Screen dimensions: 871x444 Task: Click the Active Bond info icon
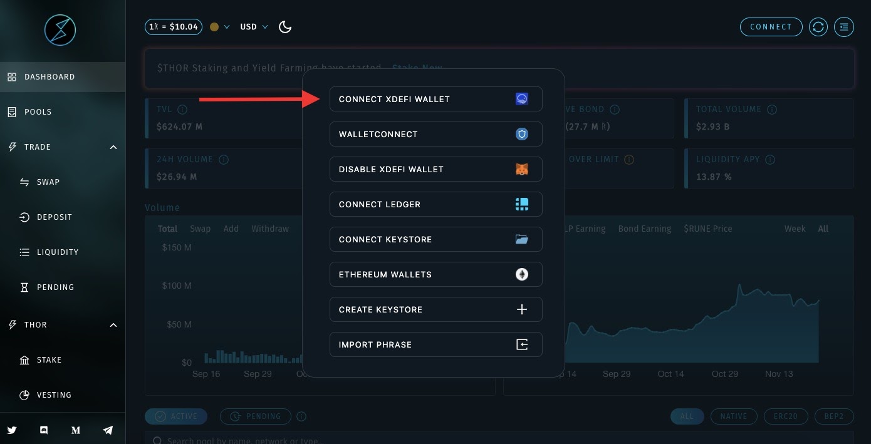click(x=615, y=110)
